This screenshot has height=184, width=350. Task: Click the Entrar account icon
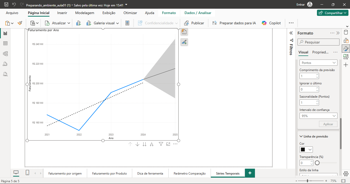[x=310, y=5]
